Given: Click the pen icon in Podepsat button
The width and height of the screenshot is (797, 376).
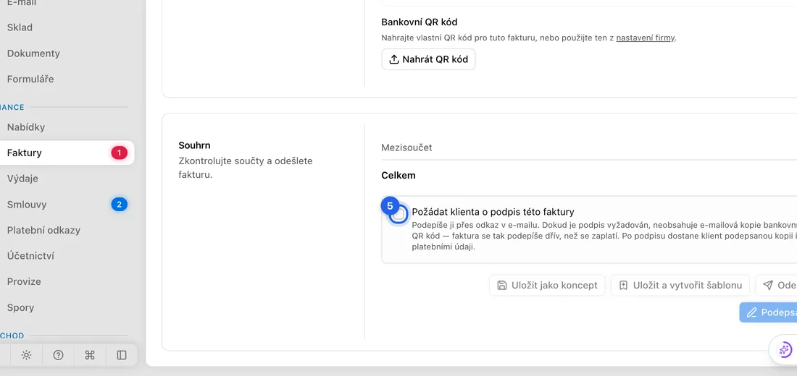Looking at the screenshot, I should 751,313.
